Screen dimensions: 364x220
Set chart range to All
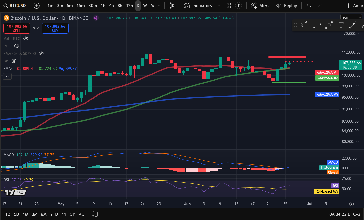[81, 214]
